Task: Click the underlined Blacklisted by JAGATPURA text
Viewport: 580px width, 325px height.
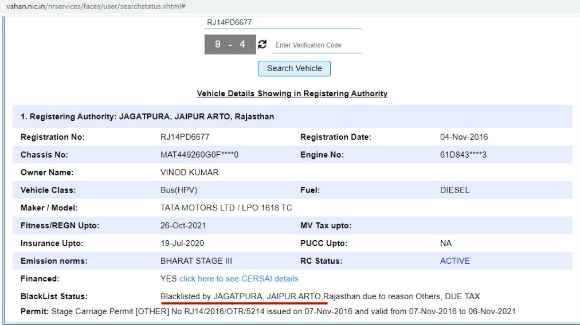Action: tap(241, 296)
